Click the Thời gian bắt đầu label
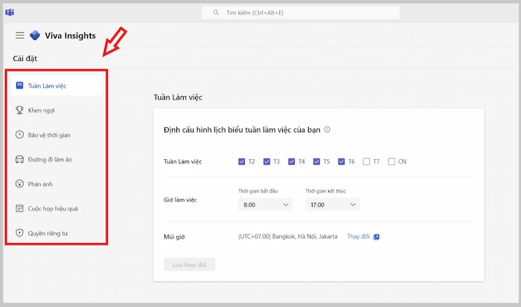Image resolution: width=521 pixels, height=307 pixels. [258, 191]
